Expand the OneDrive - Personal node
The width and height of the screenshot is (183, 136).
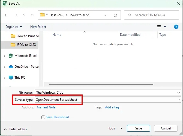point(4,67)
